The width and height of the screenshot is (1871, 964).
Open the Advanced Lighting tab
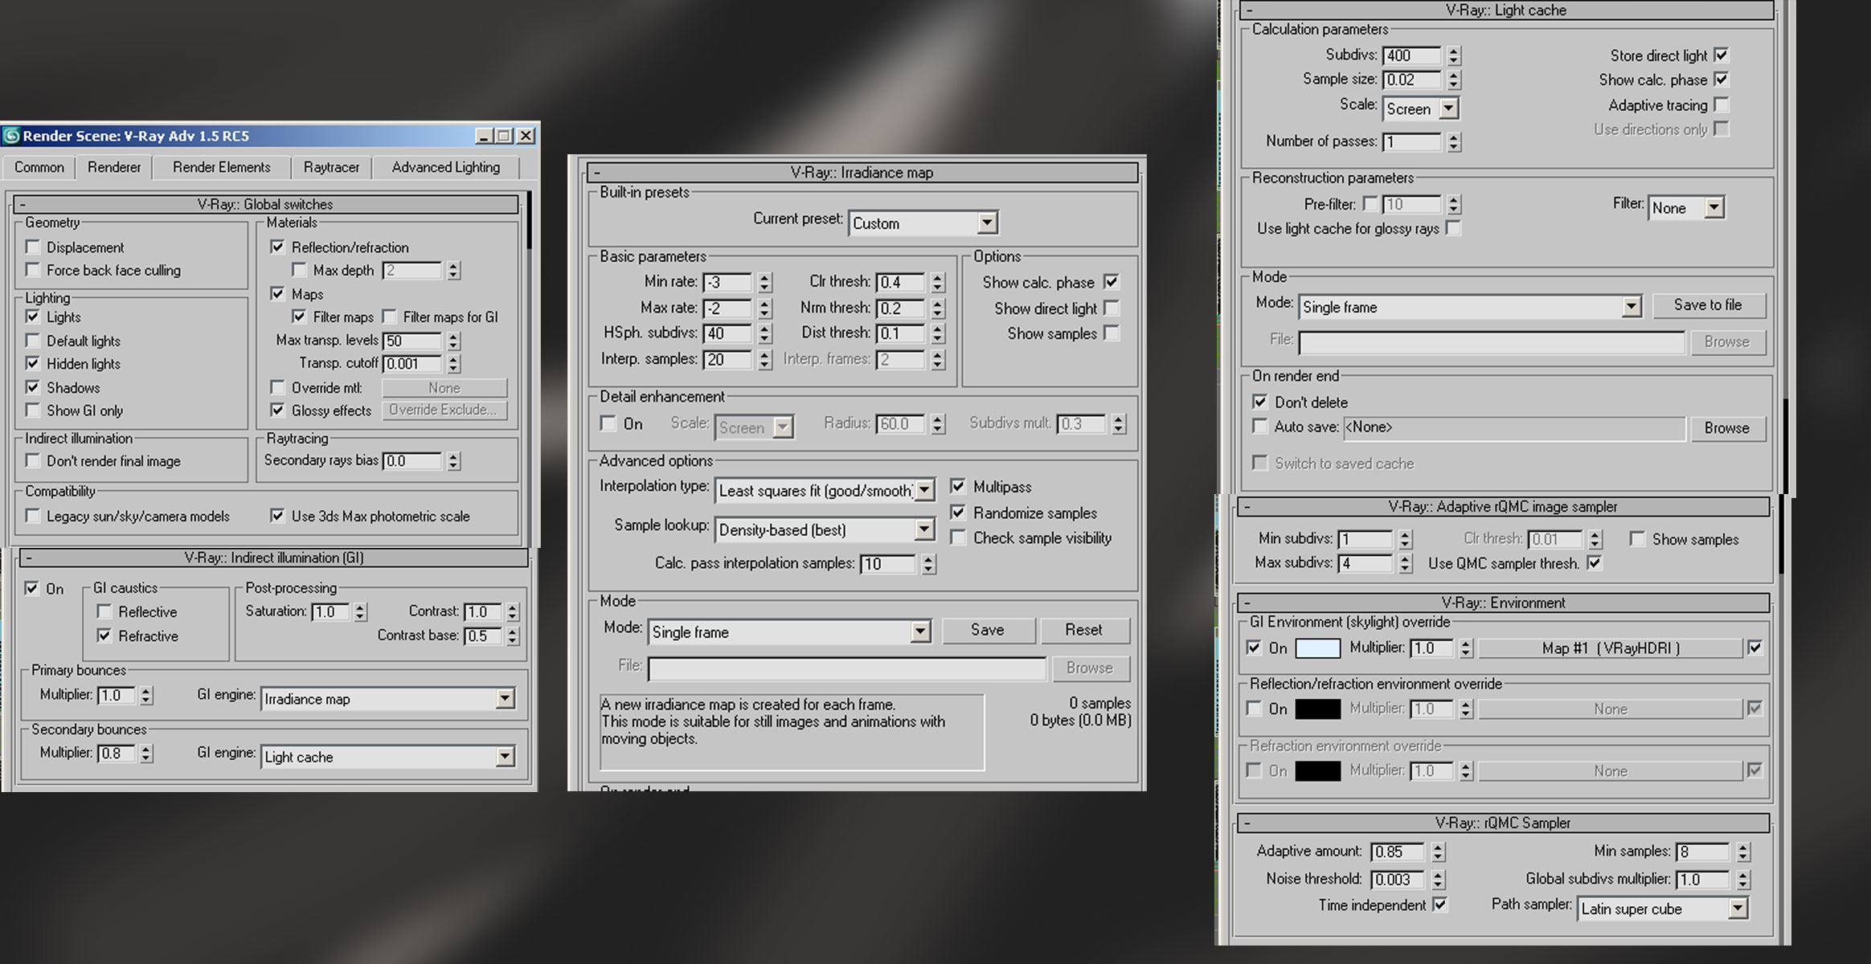[x=445, y=167]
